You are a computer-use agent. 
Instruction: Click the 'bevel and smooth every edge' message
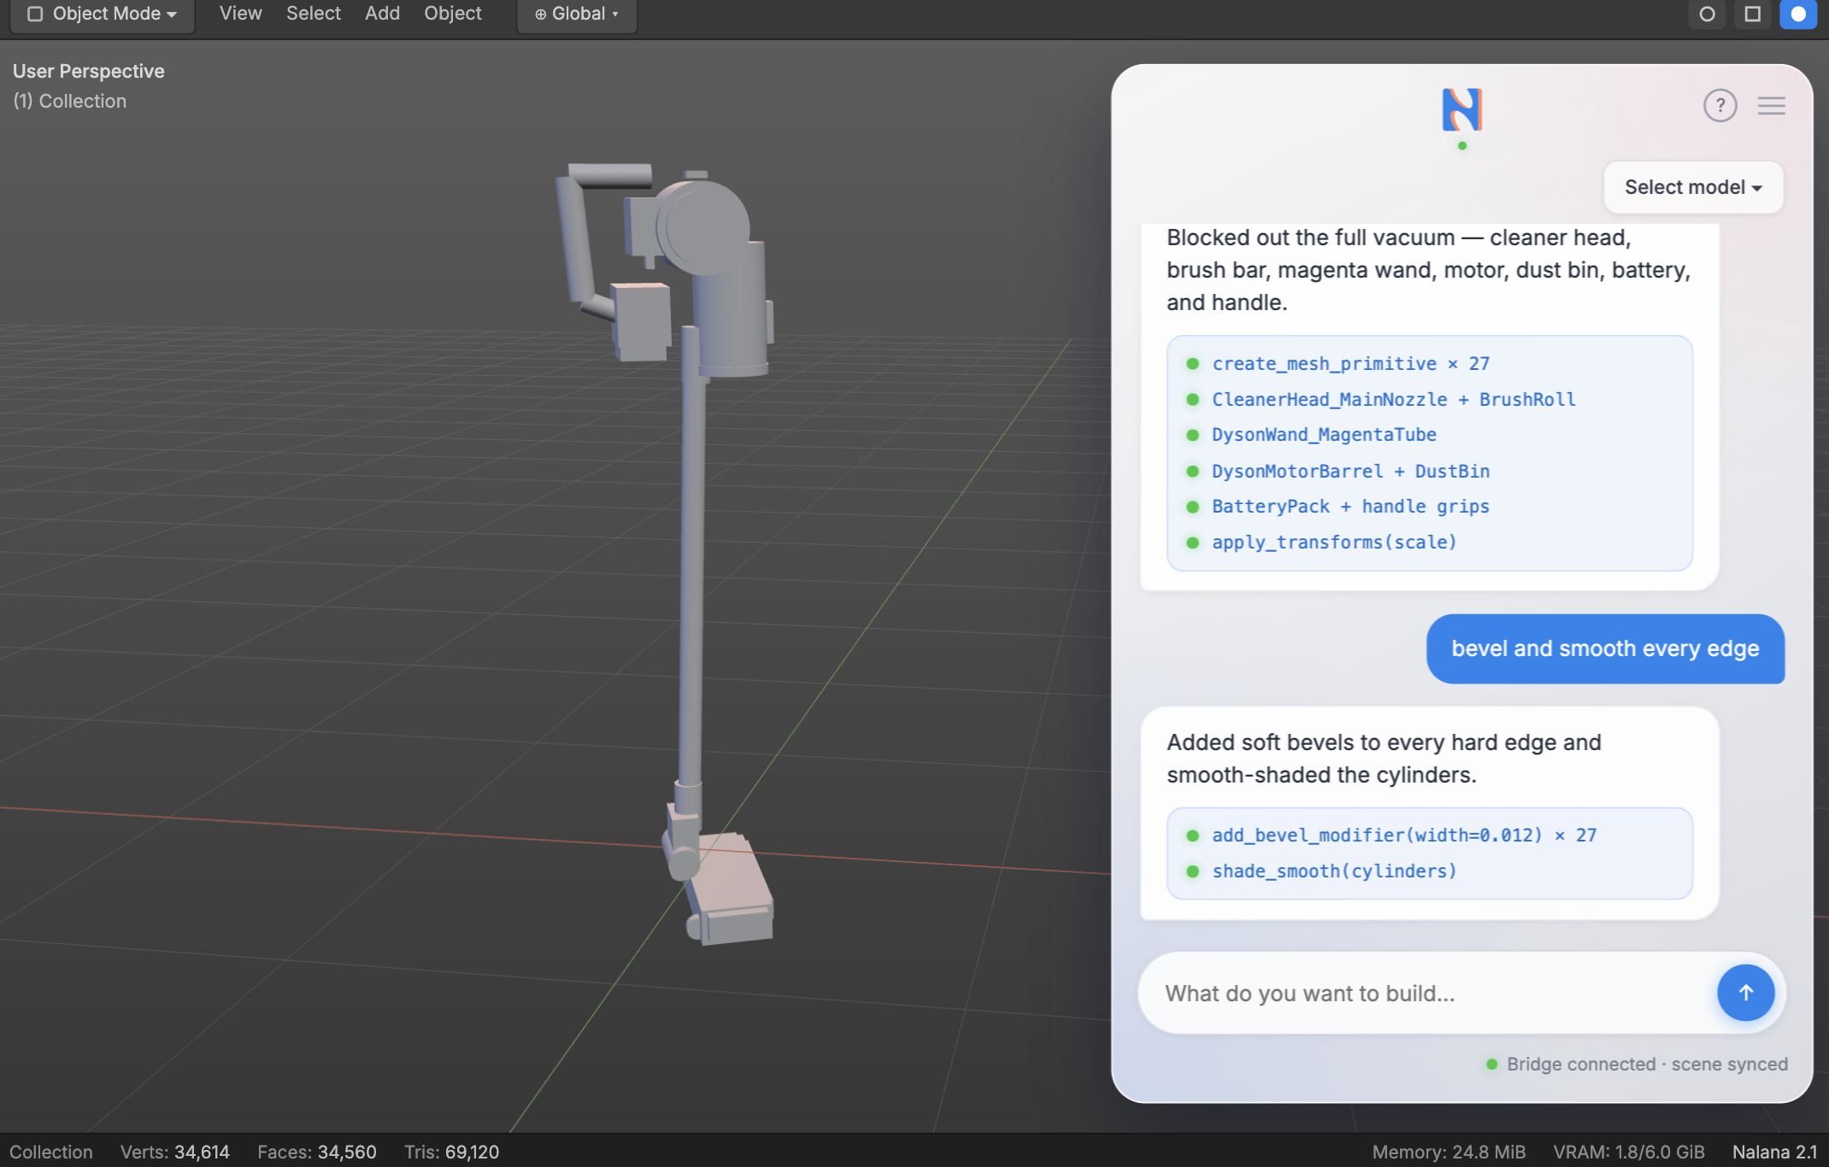(1605, 648)
